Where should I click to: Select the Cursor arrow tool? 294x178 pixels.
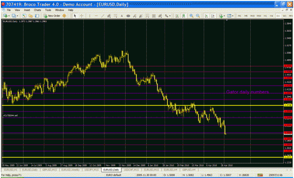coord(75,16)
